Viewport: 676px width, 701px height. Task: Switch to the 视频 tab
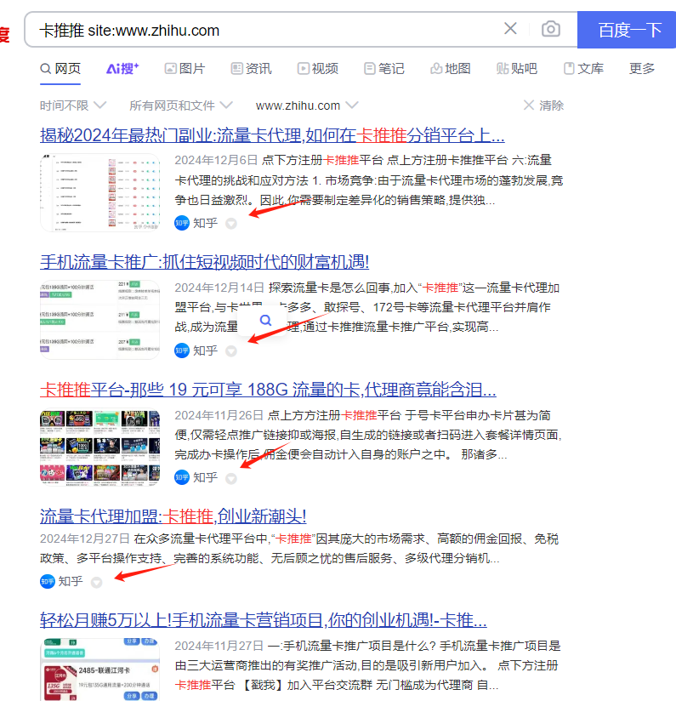tap(318, 68)
